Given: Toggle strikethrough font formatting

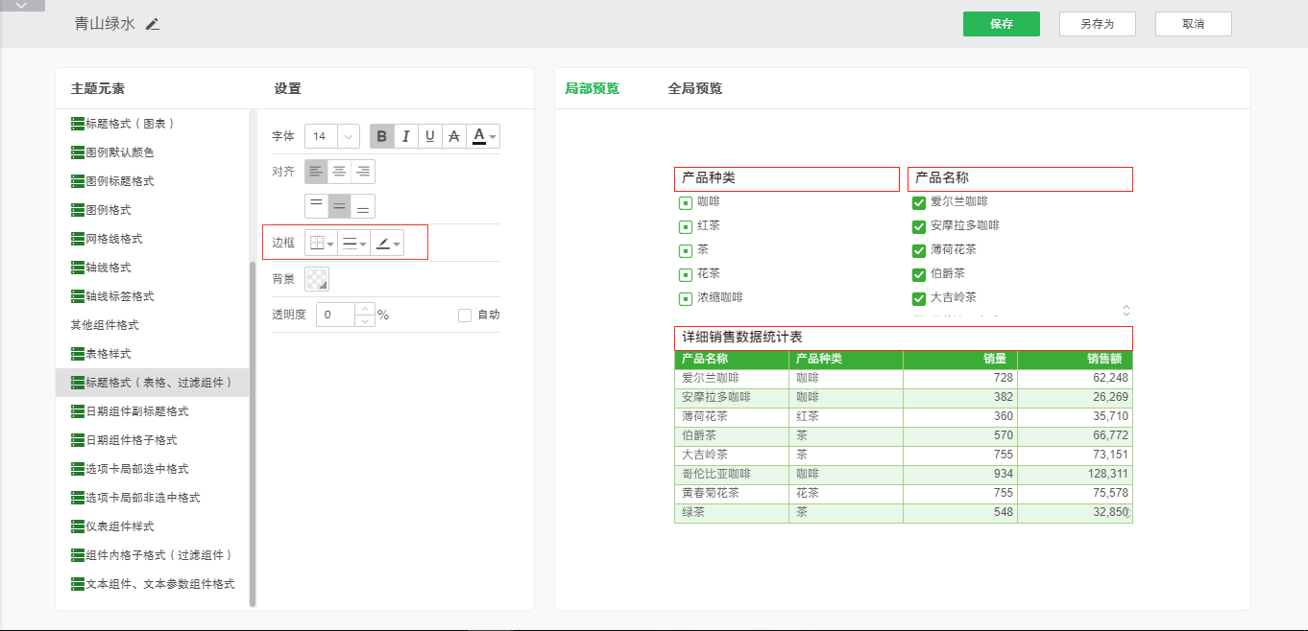Looking at the screenshot, I should [454, 136].
